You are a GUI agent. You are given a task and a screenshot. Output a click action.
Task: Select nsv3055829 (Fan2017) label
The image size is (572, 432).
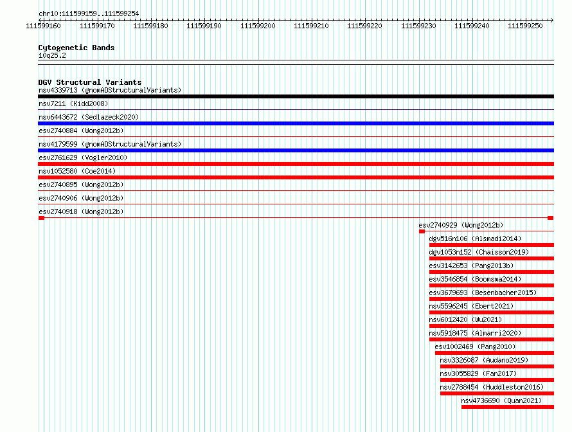click(478, 373)
